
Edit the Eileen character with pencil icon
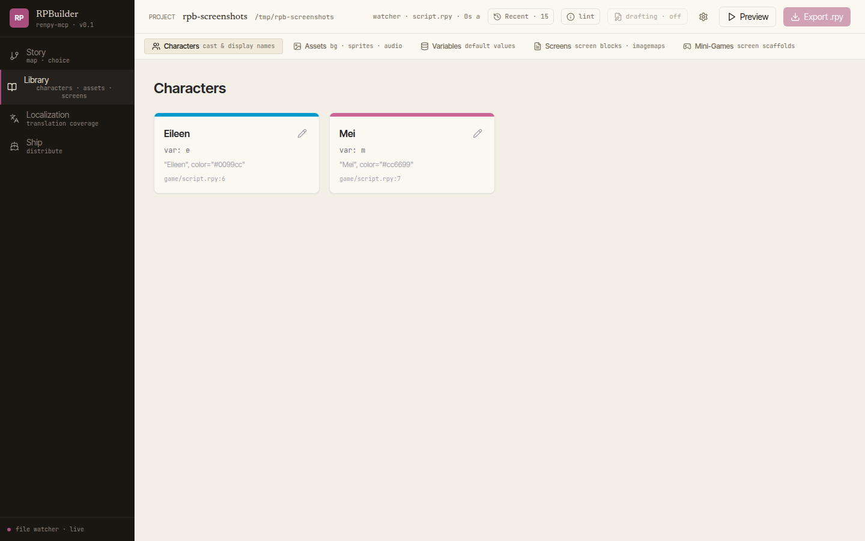pyautogui.click(x=302, y=133)
